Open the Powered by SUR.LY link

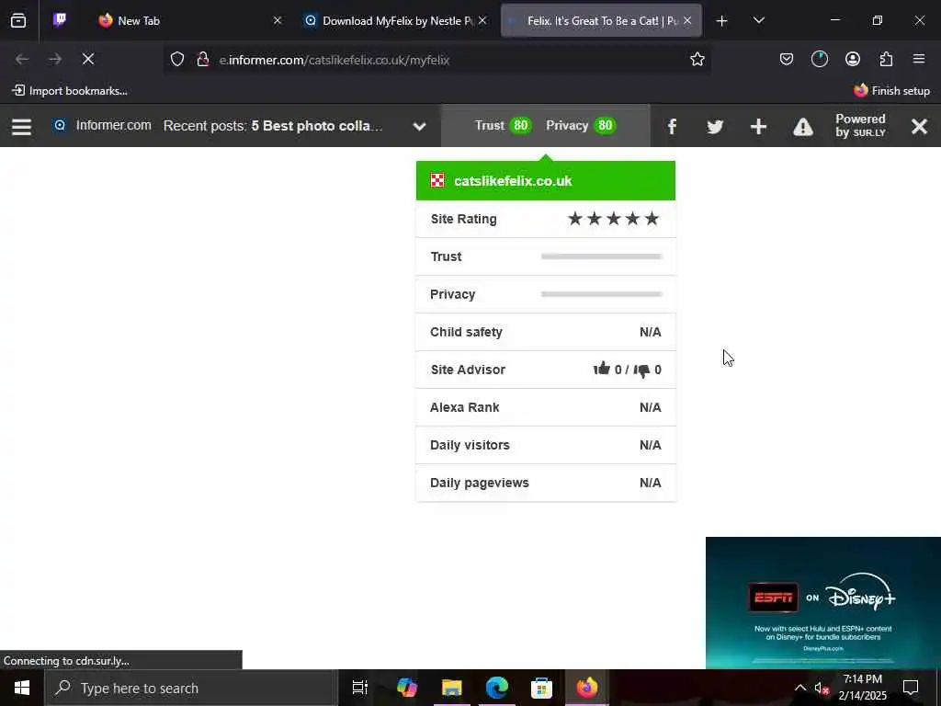(860, 125)
